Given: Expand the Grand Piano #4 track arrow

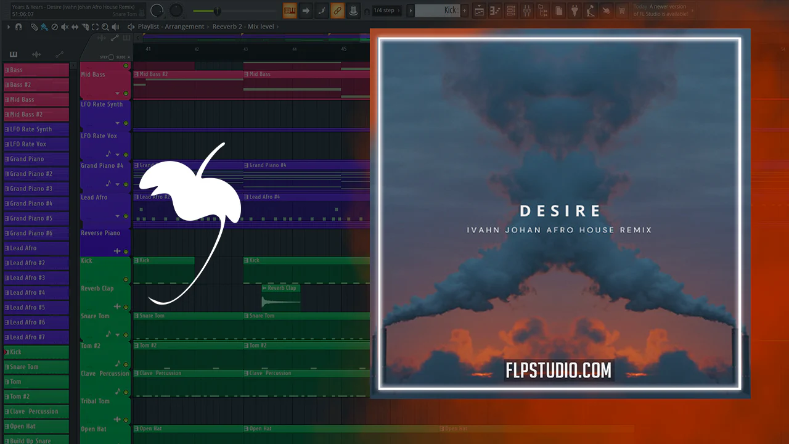Looking at the screenshot, I should (x=119, y=184).
